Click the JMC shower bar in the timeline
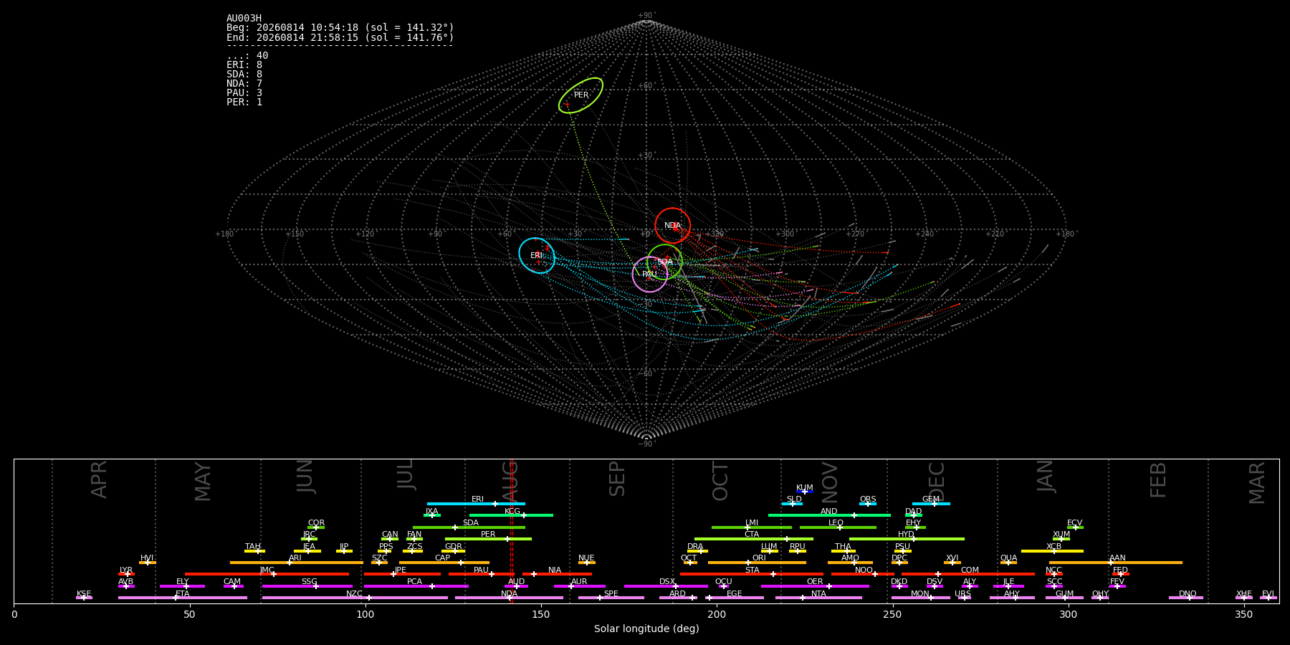Image resolution: width=1290 pixels, height=645 pixels. coord(267,574)
